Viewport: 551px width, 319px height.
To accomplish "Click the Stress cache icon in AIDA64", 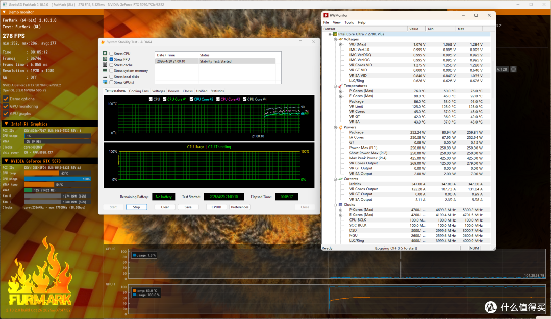I will (105, 65).
